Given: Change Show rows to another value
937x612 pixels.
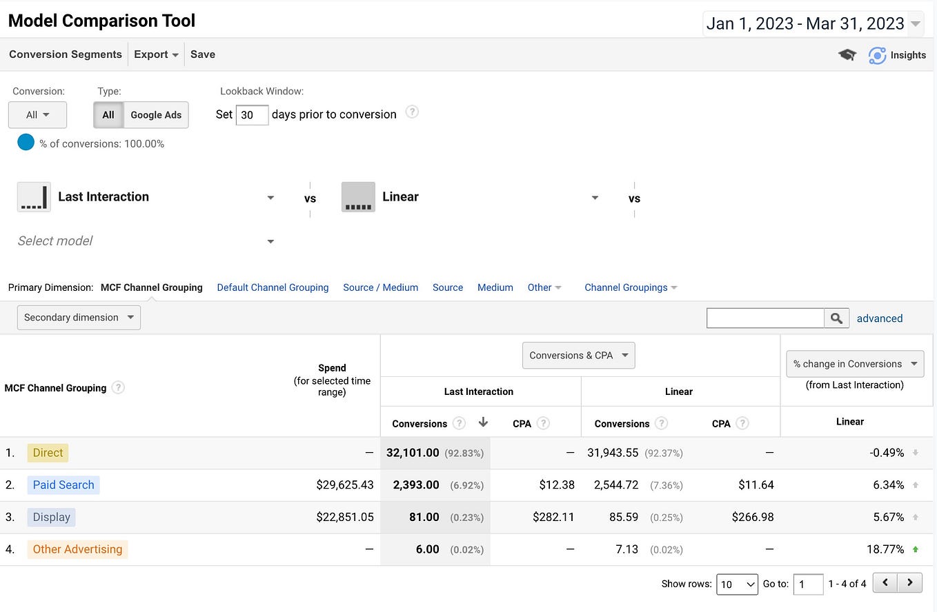Looking at the screenshot, I should pos(737,584).
